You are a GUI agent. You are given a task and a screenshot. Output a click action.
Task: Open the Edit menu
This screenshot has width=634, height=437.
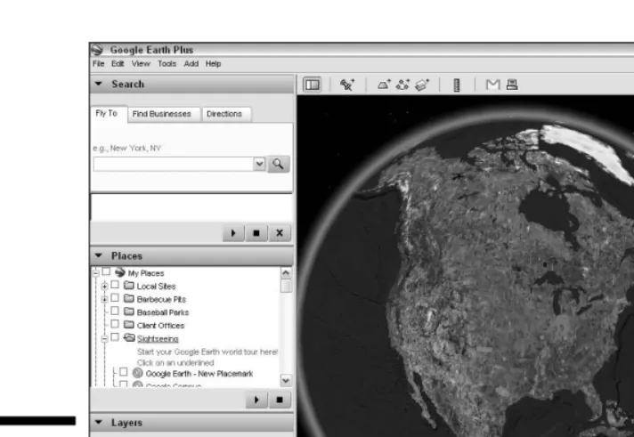[118, 64]
